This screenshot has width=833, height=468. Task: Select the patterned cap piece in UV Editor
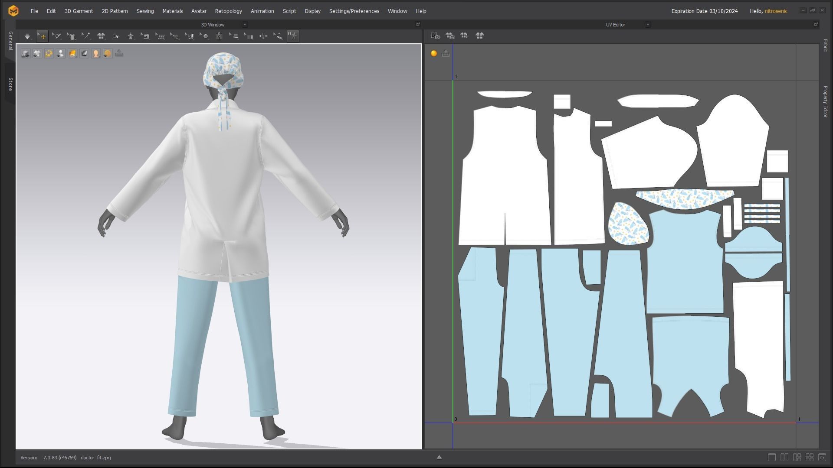click(628, 224)
